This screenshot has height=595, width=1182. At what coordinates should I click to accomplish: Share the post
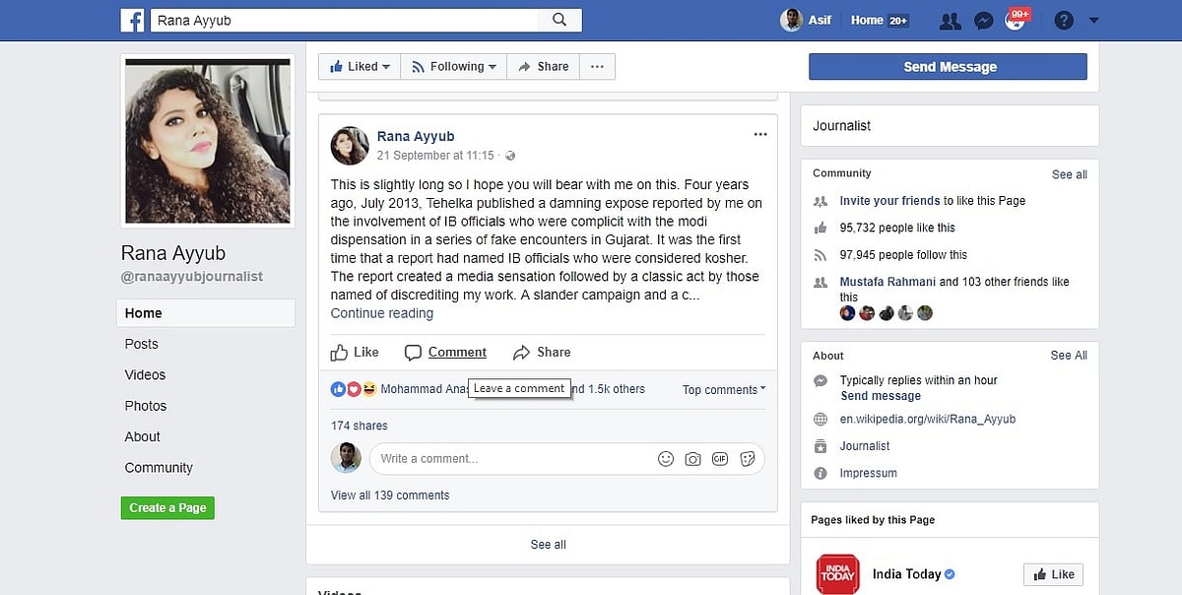point(542,352)
